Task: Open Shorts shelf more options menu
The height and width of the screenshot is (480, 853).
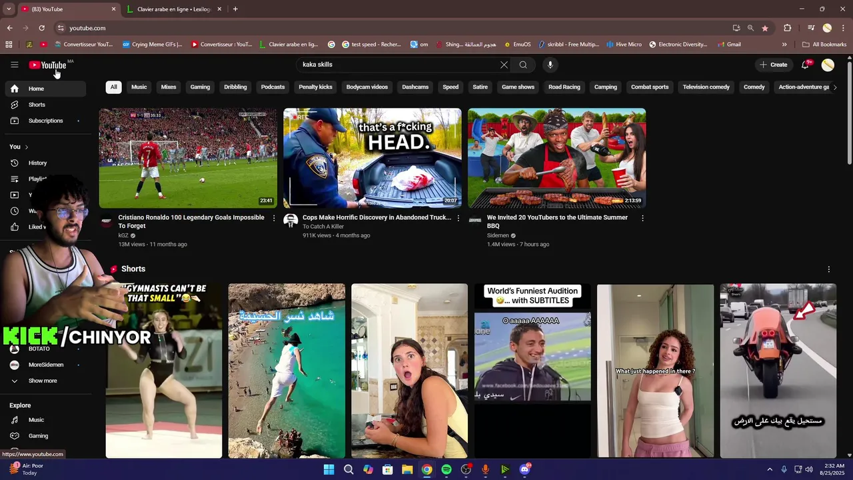Action: tap(829, 269)
